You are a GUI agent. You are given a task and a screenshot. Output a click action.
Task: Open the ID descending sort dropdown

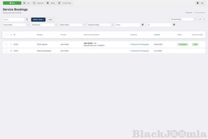(183, 19)
